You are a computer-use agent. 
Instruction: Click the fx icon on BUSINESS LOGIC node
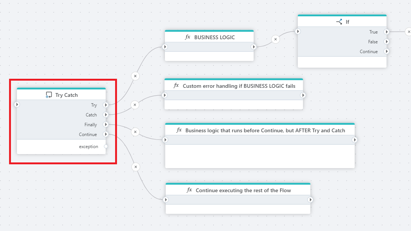tap(188, 37)
